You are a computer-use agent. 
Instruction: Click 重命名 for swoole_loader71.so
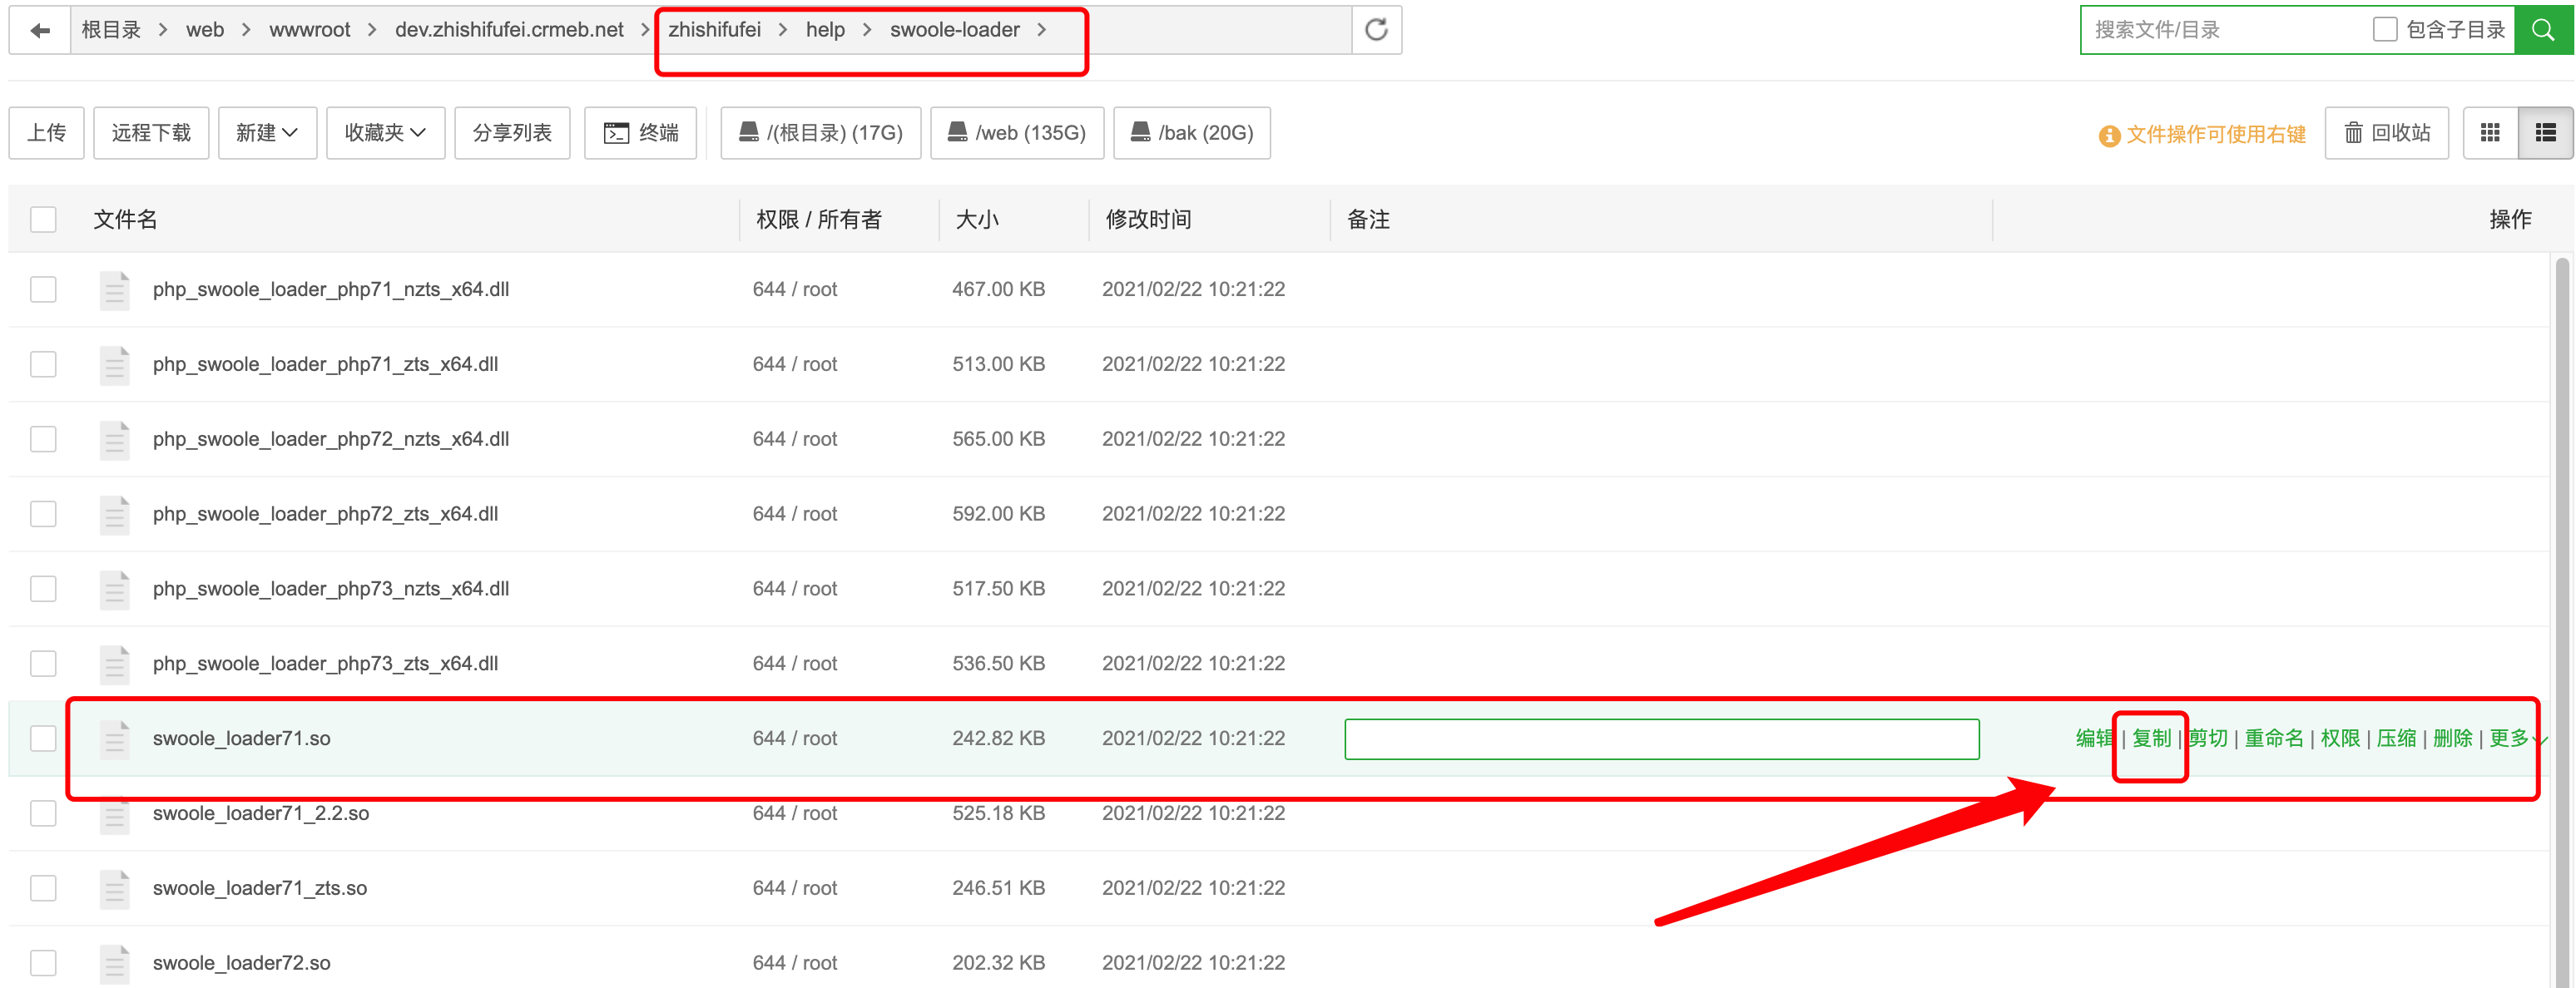point(2274,738)
